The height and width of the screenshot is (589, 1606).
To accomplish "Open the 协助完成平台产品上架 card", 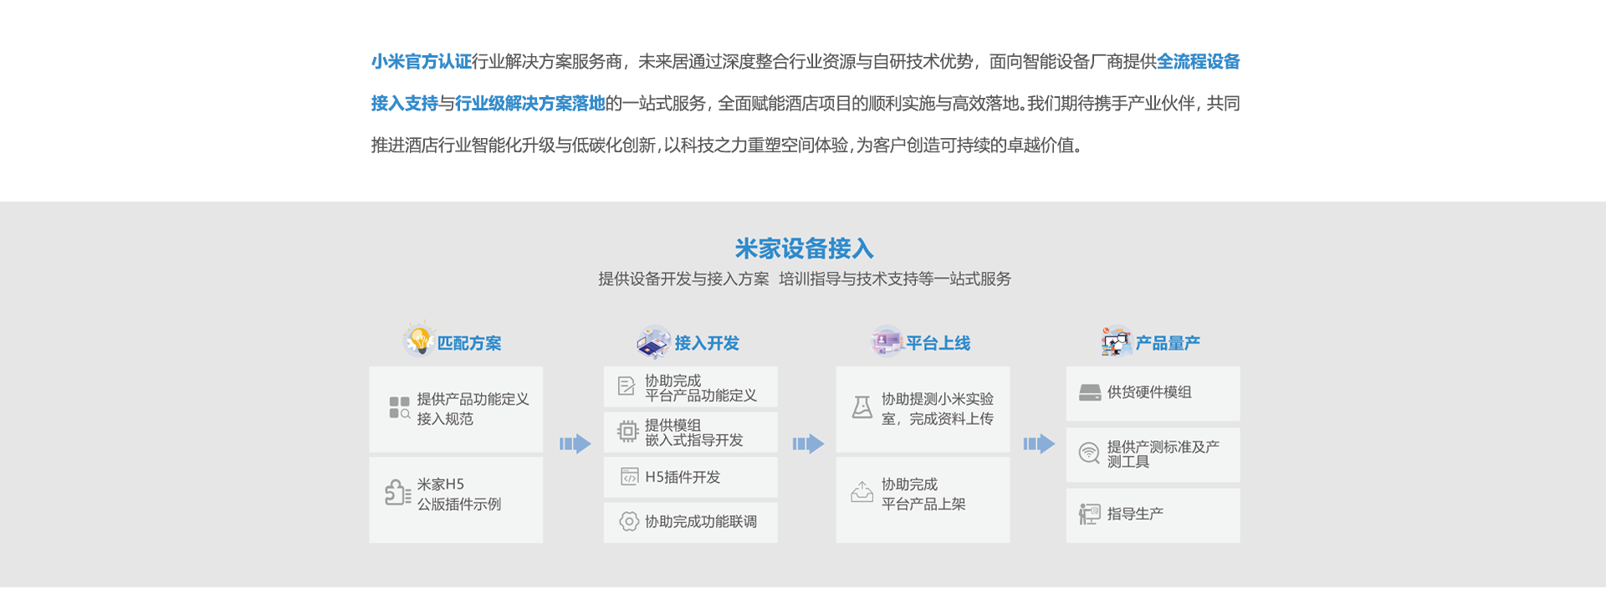I will pos(923,499).
